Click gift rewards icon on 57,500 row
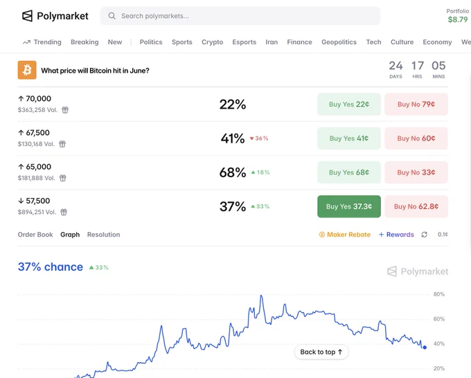Image resolution: width=471 pixels, height=378 pixels. (64, 213)
